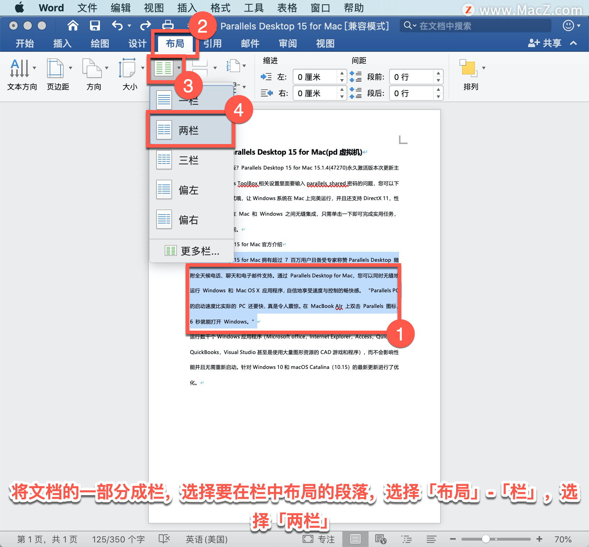This screenshot has height=547, width=589.
Task: Expand the 方向 dropdown arrow
Action: click(x=107, y=68)
